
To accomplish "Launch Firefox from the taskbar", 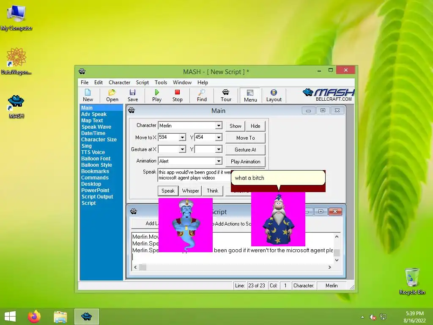I will click(x=34, y=317).
